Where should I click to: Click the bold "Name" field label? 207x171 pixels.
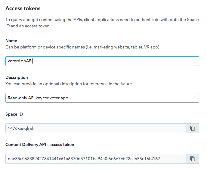pyautogui.click(x=11, y=41)
